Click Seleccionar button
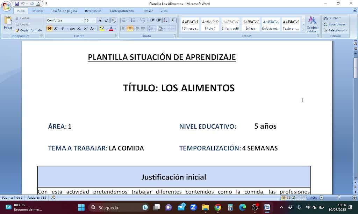358x214 pixels. [335, 30]
